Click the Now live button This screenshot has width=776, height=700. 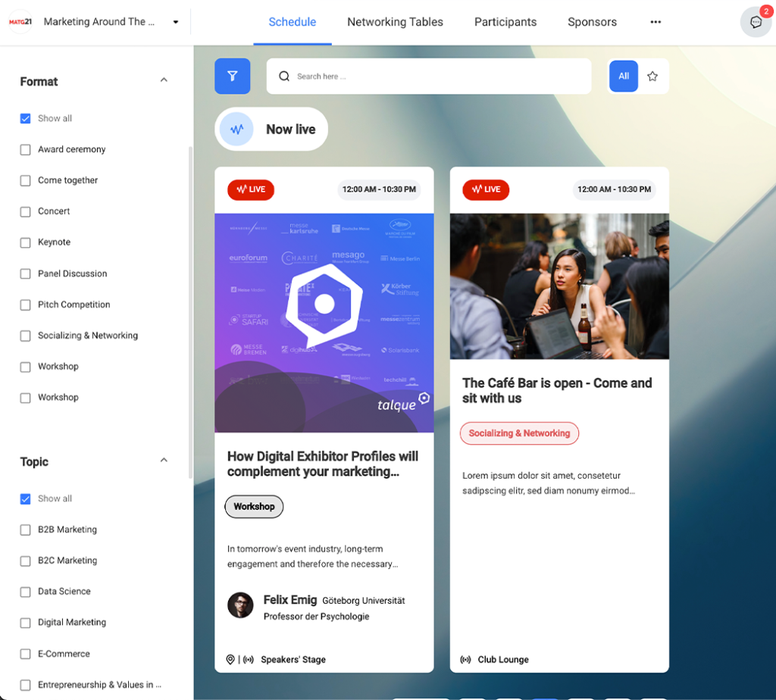click(271, 129)
